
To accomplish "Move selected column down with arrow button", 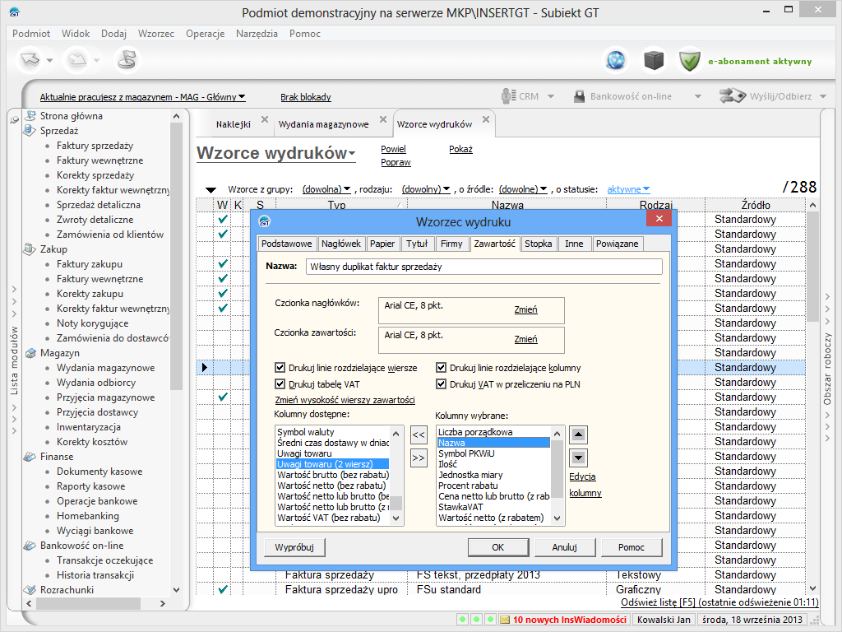I will click(578, 458).
